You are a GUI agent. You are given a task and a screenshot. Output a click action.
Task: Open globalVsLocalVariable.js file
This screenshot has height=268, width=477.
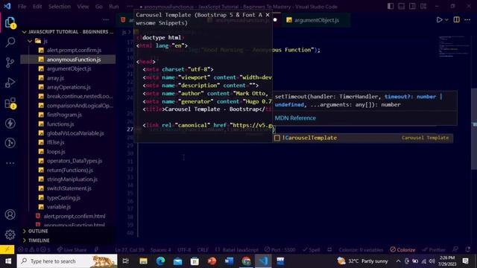(x=75, y=133)
